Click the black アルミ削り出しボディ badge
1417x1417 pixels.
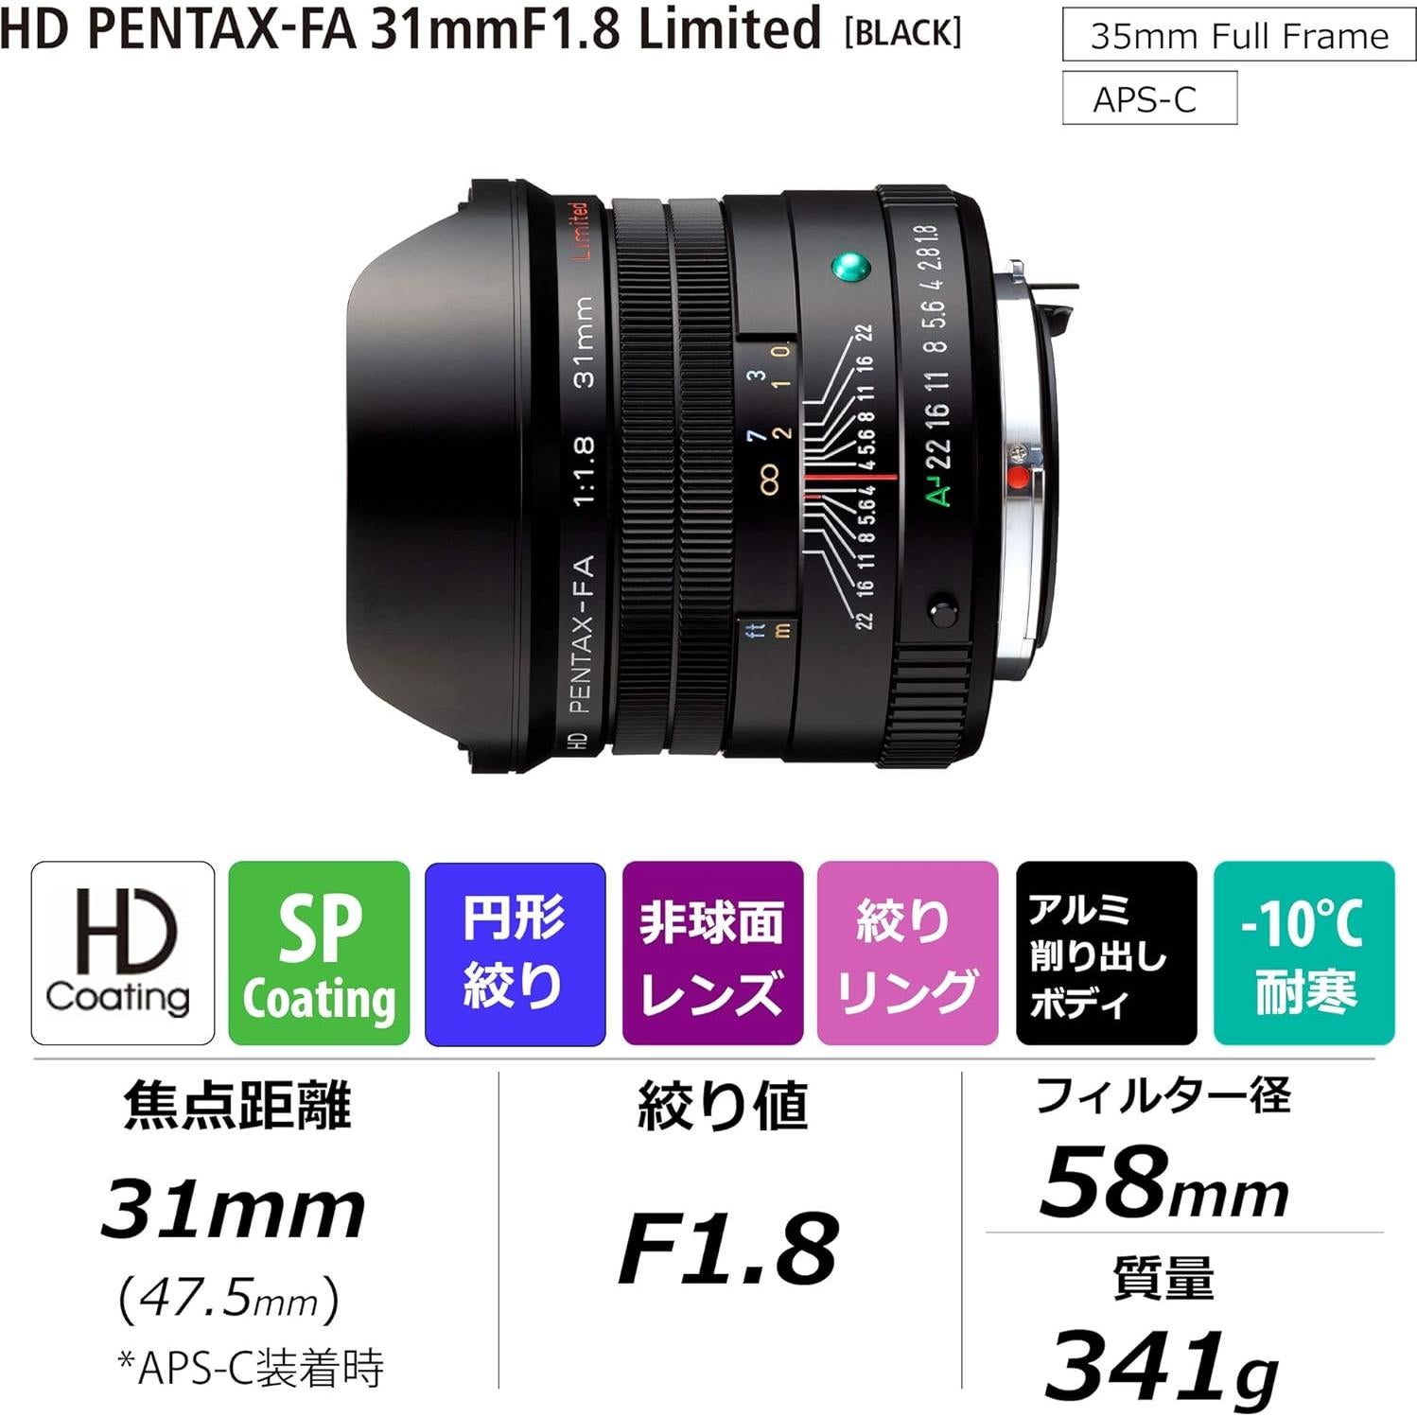(1106, 953)
